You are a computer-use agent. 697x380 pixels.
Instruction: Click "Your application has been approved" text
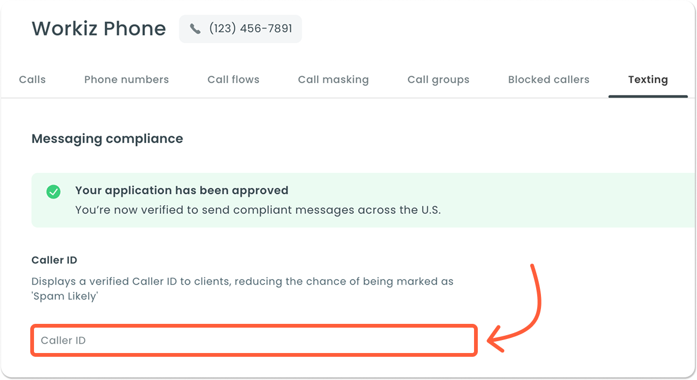pos(181,191)
